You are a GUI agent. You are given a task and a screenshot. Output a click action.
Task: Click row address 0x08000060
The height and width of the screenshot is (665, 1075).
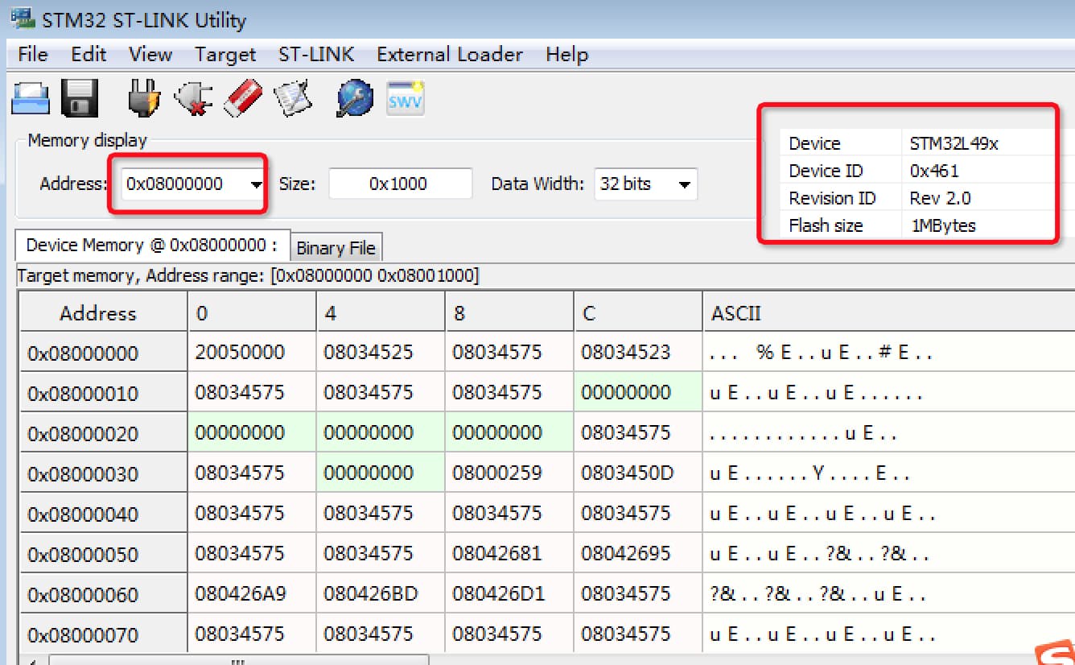[x=103, y=594]
